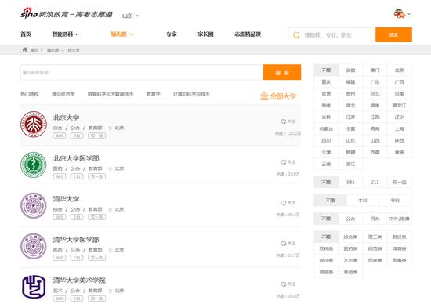Filter by province 广东
This screenshot has height=304, width=431.
coord(375,82)
